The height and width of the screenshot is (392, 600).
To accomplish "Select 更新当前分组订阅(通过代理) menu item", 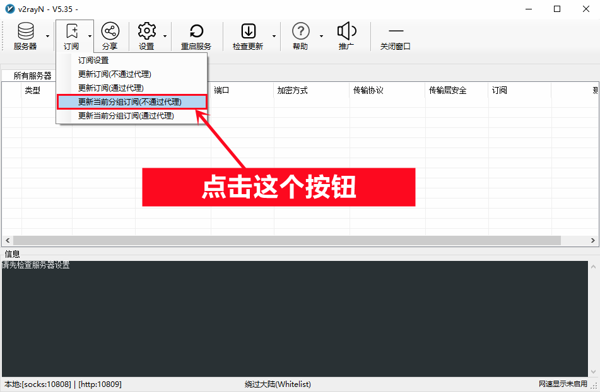I will click(126, 115).
